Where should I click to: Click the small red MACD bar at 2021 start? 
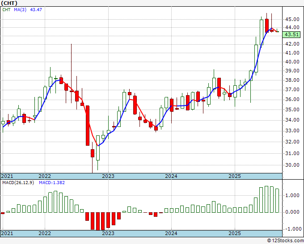[3, 213]
